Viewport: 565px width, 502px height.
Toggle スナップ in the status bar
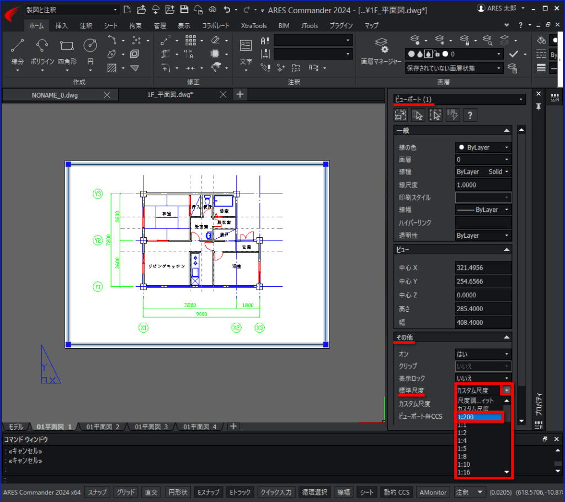coord(97,492)
